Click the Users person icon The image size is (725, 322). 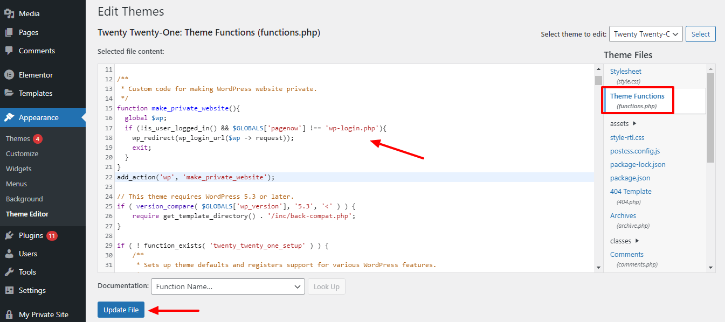9,254
